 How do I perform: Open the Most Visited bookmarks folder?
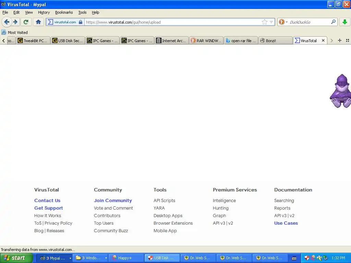(x=15, y=33)
